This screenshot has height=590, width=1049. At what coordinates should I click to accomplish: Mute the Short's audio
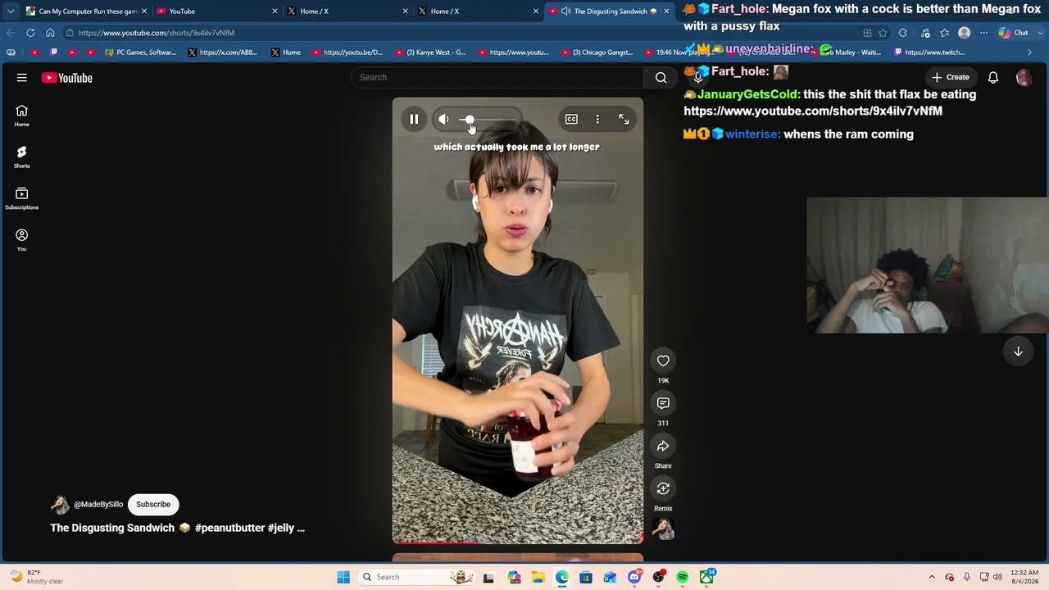[x=443, y=120]
